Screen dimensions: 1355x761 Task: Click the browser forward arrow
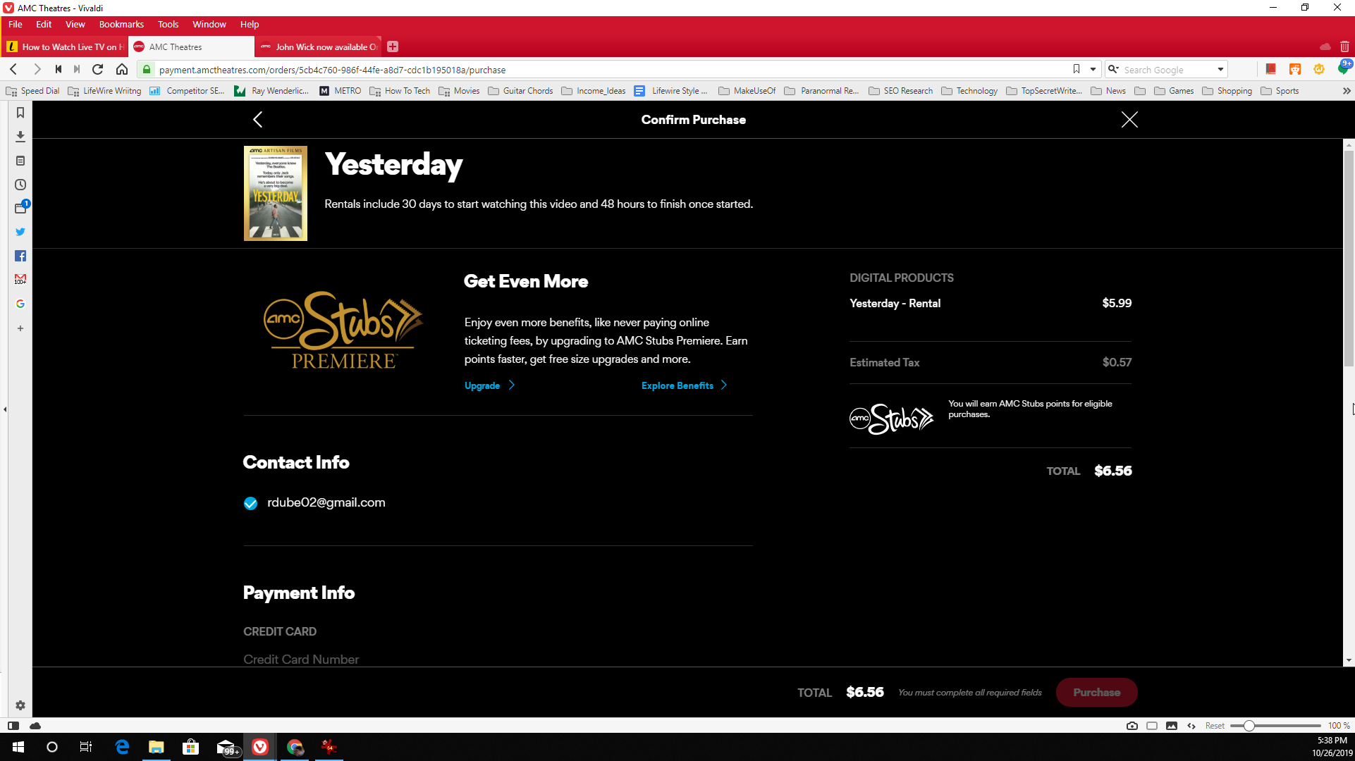(x=37, y=69)
